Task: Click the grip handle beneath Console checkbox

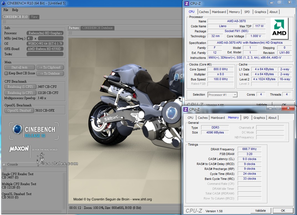Action: tap(5, 169)
